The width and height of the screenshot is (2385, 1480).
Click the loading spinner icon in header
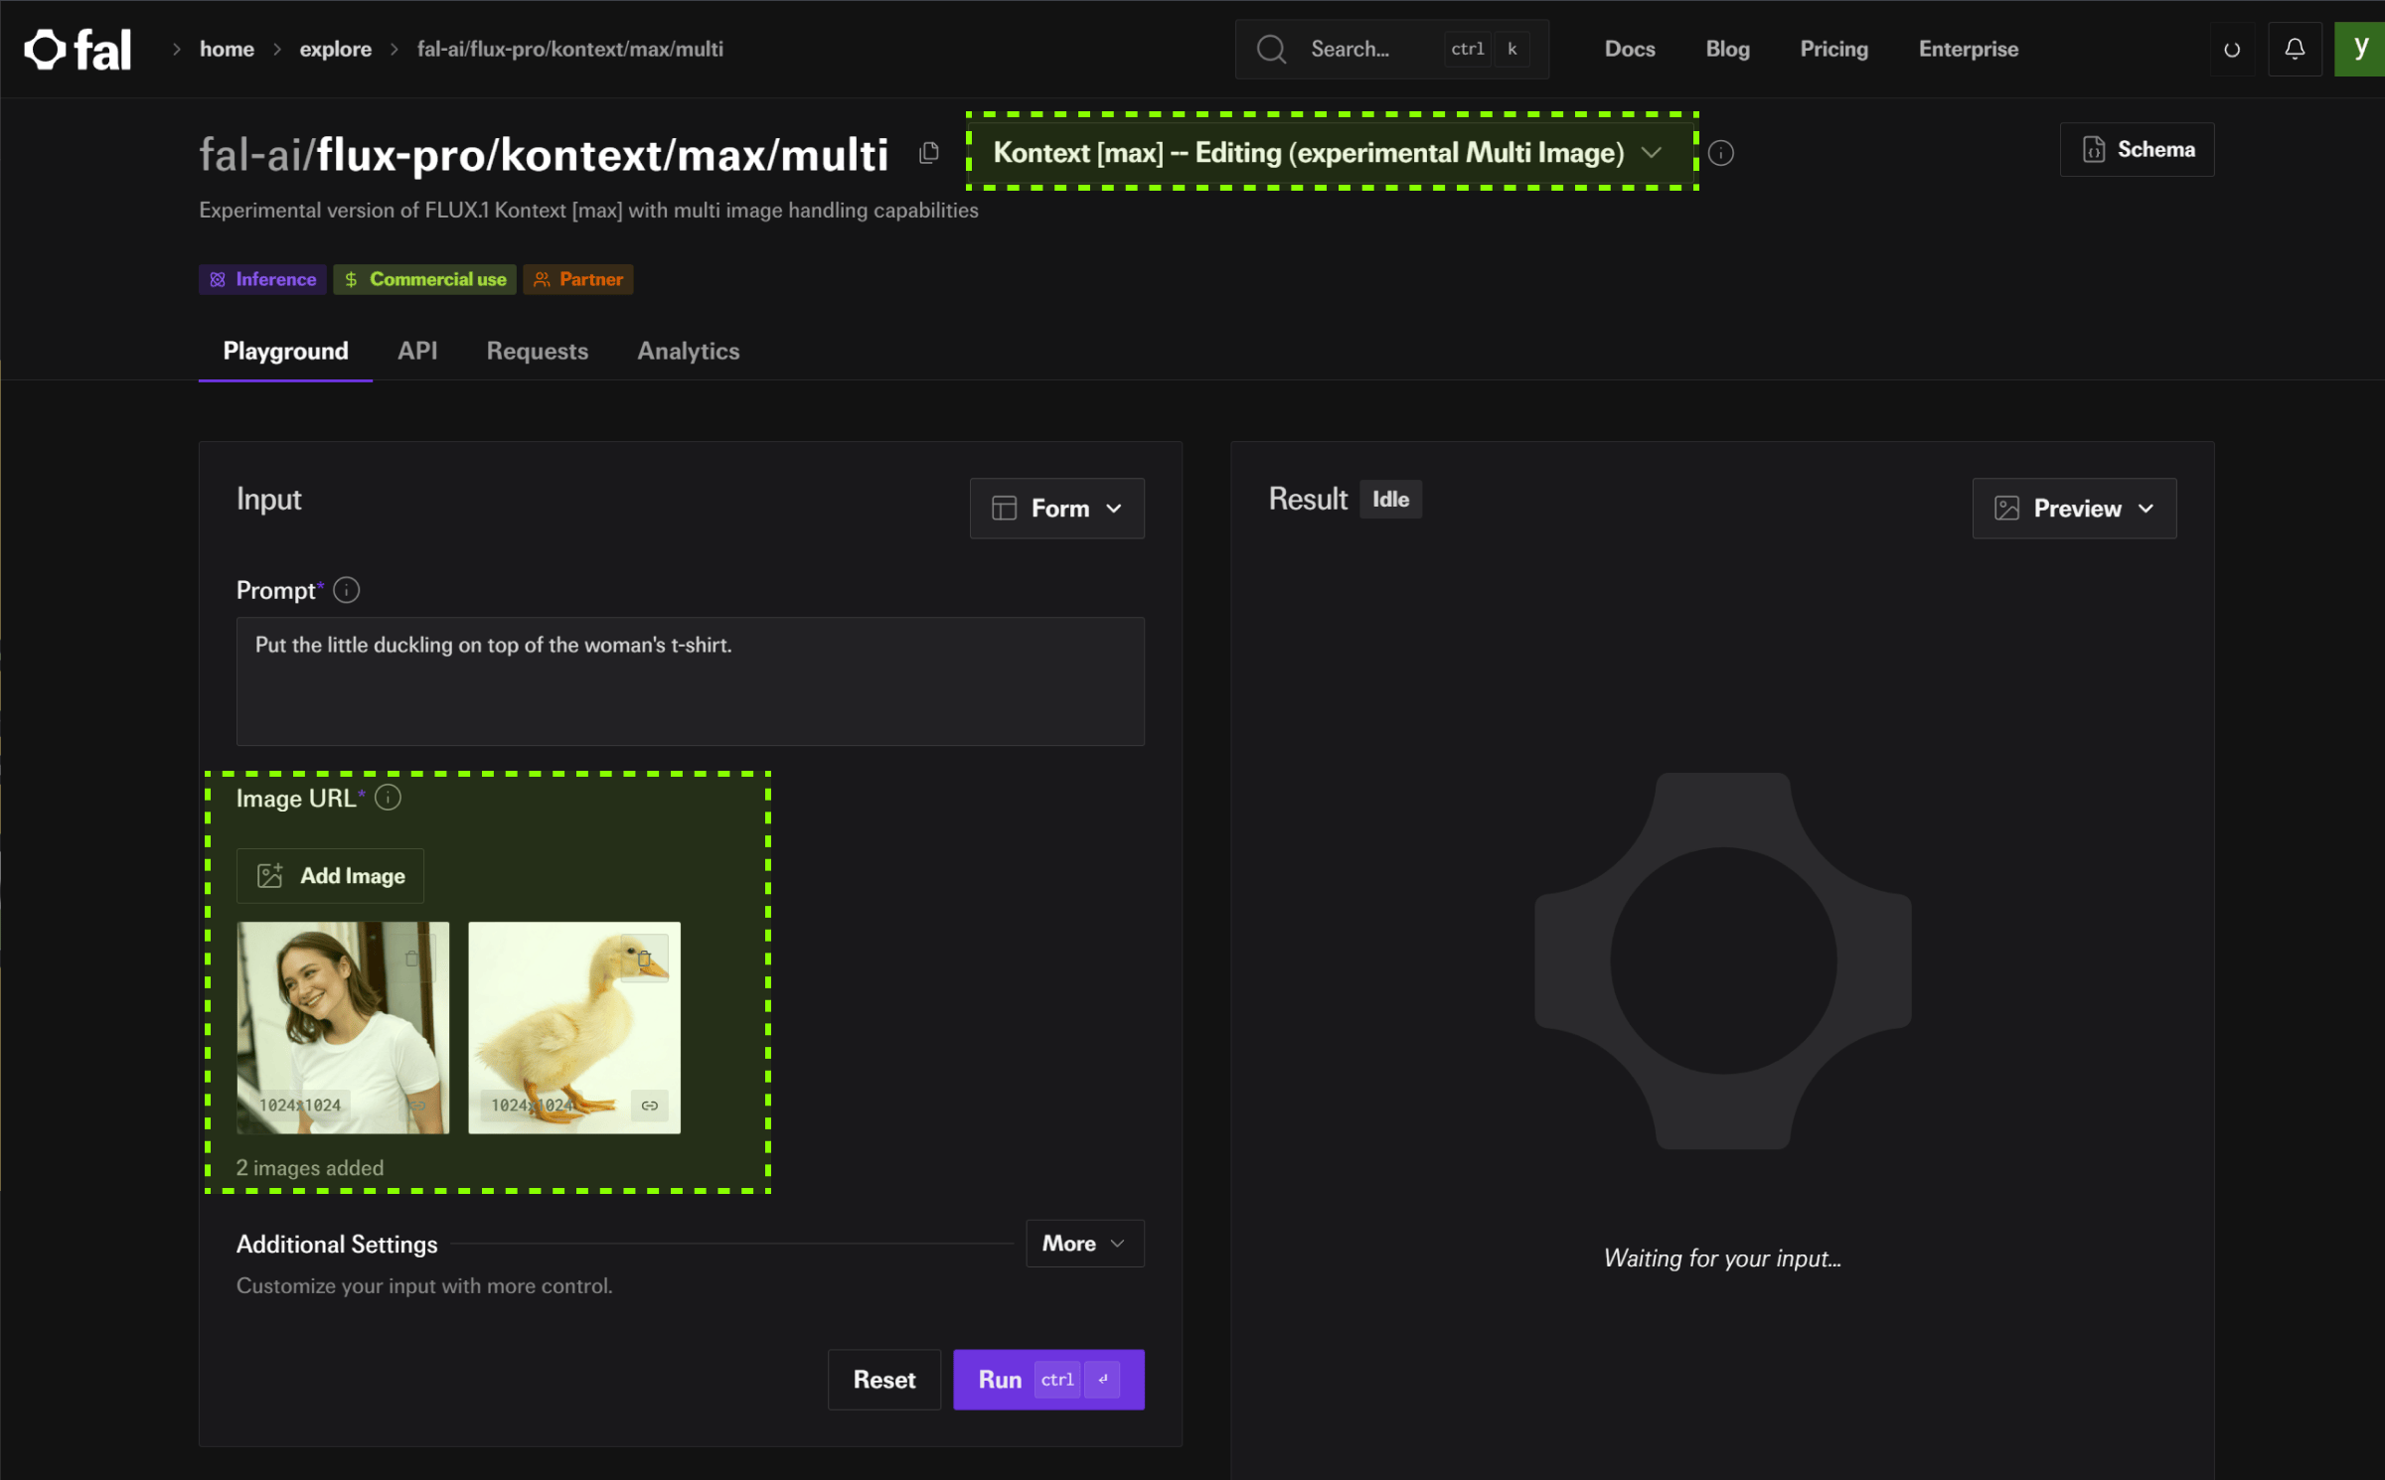[x=2232, y=50]
